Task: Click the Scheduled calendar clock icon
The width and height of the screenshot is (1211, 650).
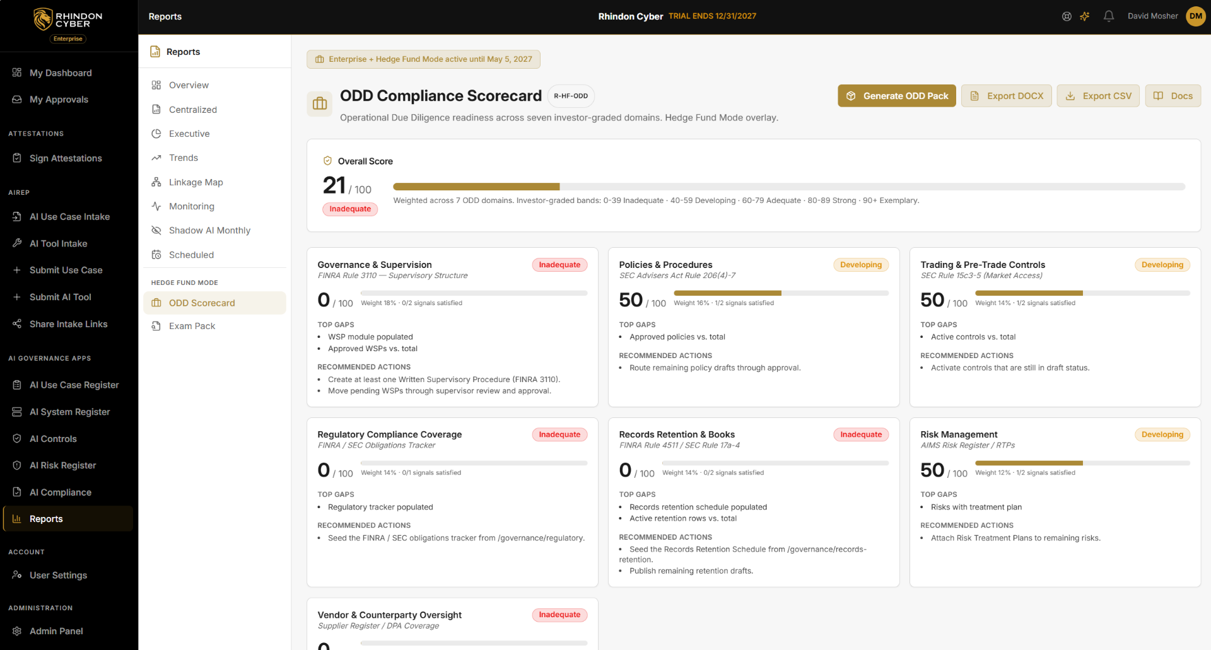Action: pos(156,255)
